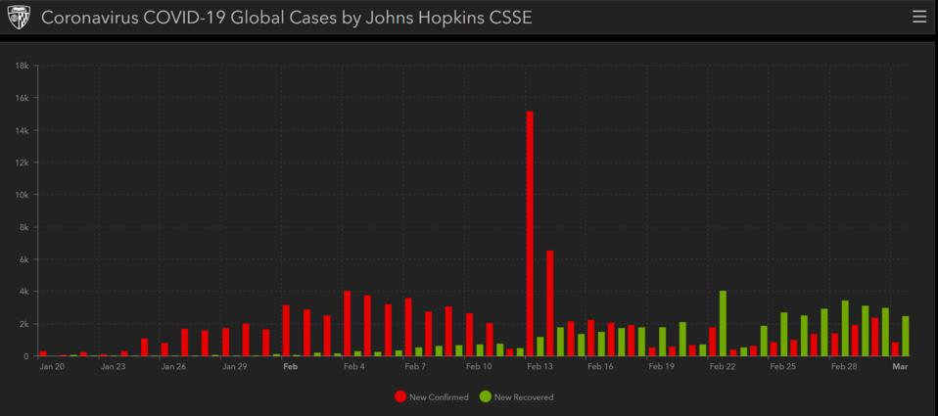Click the green New Recovered legend dot

coord(485,396)
